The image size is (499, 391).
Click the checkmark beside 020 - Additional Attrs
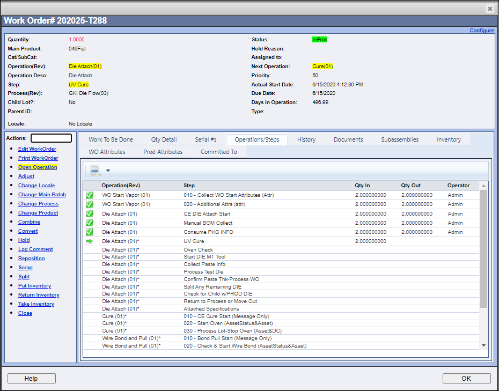tap(89, 204)
